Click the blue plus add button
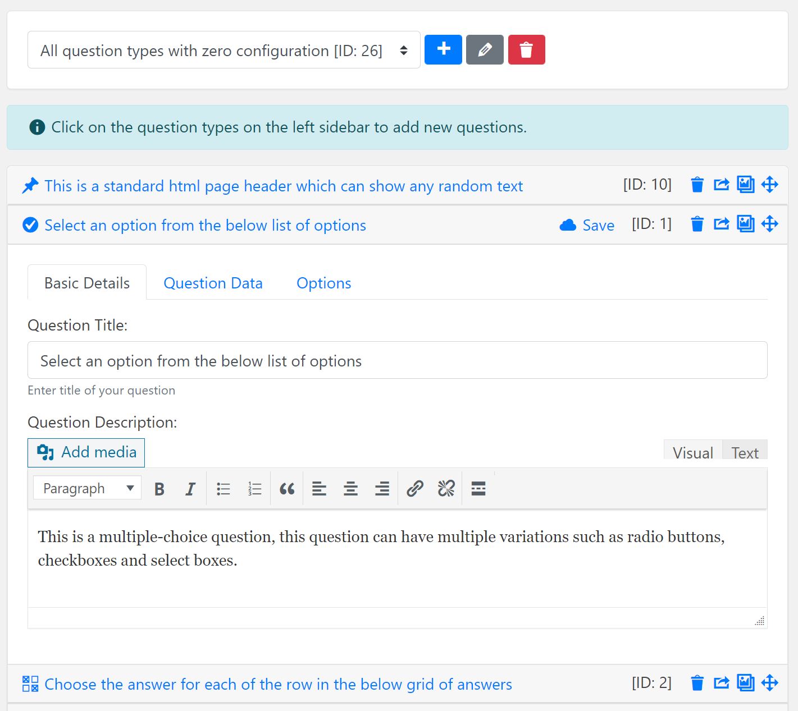This screenshot has height=711, width=798. pyautogui.click(x=443, y=50)
